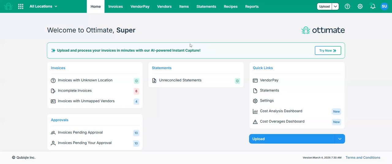Click the Invoices Pending Approval count badge

tap(136, 133)
